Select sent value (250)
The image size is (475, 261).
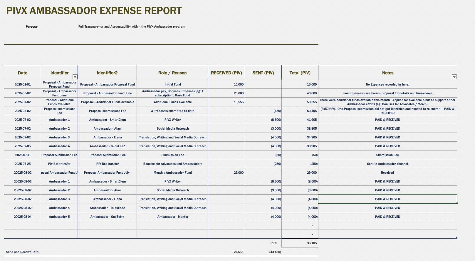coord(263,164)
